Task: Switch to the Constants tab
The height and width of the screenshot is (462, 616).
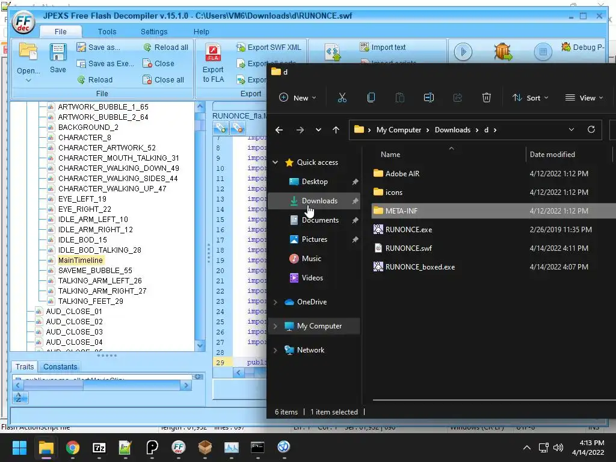Action: pyautogui.click(x=60, y=366)
